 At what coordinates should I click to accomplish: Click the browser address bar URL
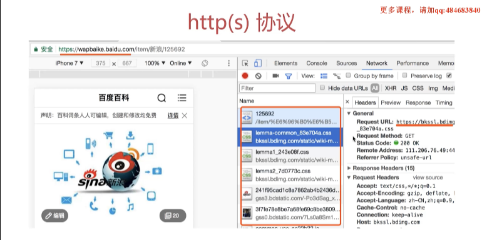[121, 49]
